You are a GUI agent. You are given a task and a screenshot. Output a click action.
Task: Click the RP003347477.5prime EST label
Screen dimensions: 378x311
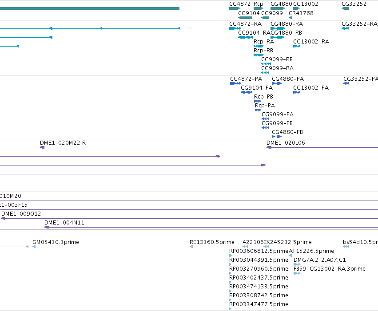click(259, 304)
